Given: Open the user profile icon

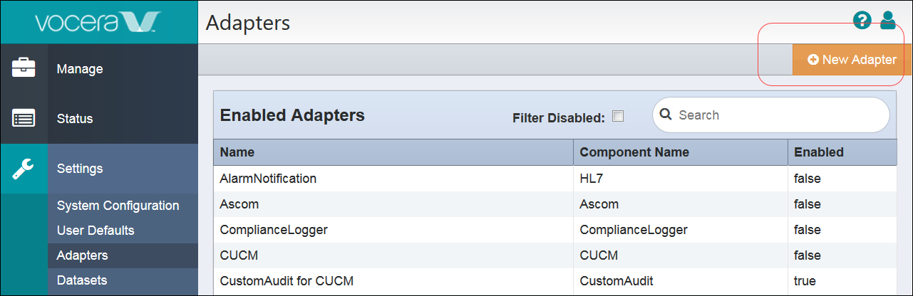Looking at the screenshot, I should pyautogui.click(x=887, y=21).
